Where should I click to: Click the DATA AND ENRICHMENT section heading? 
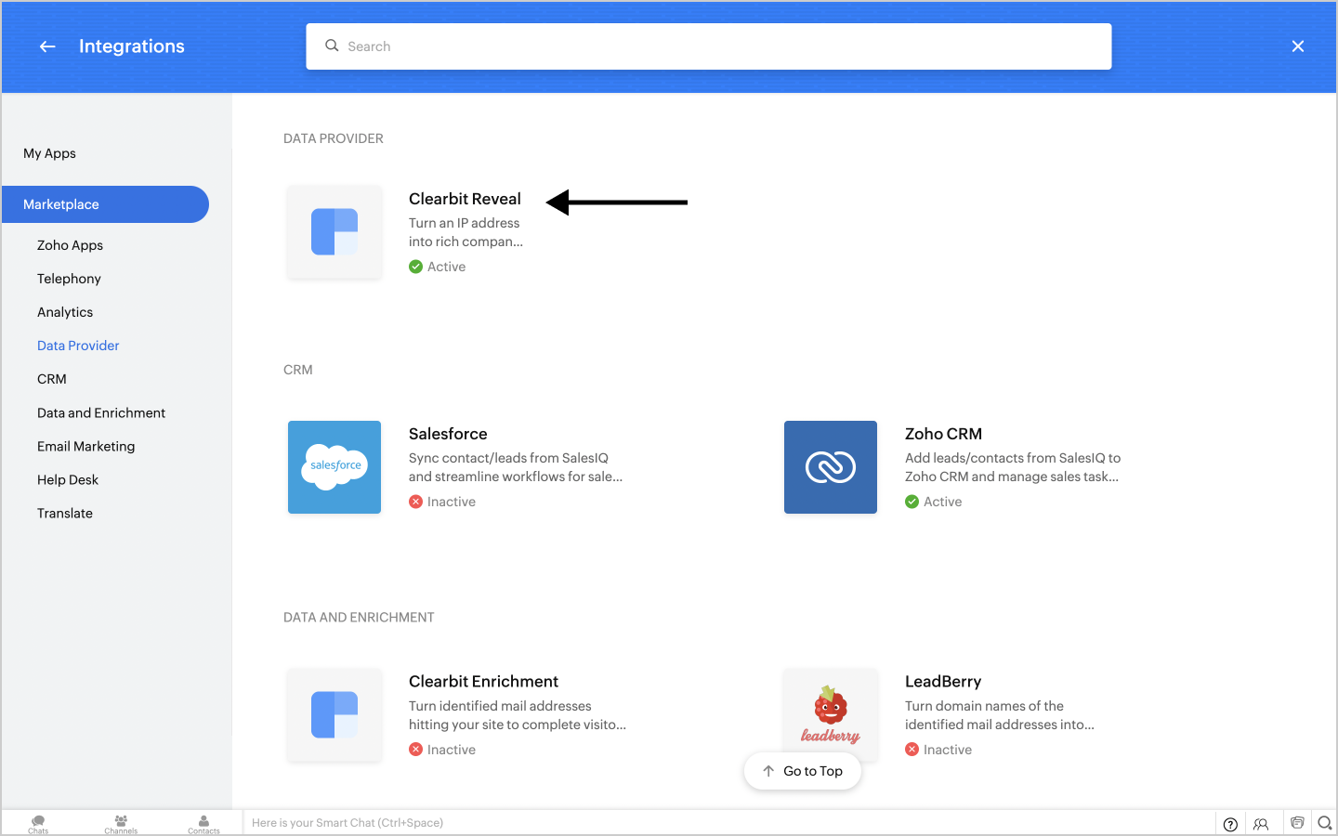[x=359, y=618]
